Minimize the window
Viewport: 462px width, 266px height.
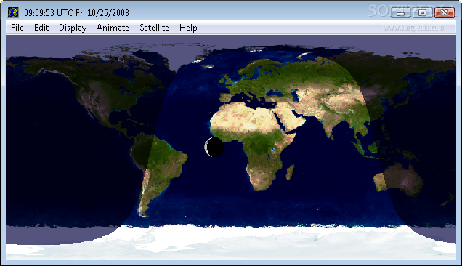point(400,12)
